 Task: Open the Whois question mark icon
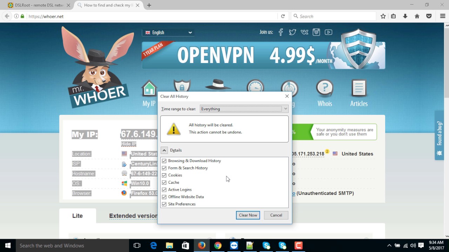[324, 88]
